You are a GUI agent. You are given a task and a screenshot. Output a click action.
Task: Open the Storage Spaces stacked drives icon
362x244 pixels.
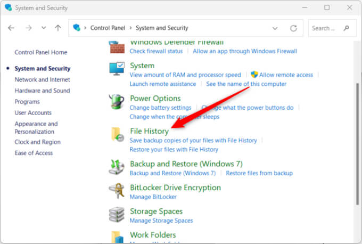pyautogui.click(x=117, y=214)
